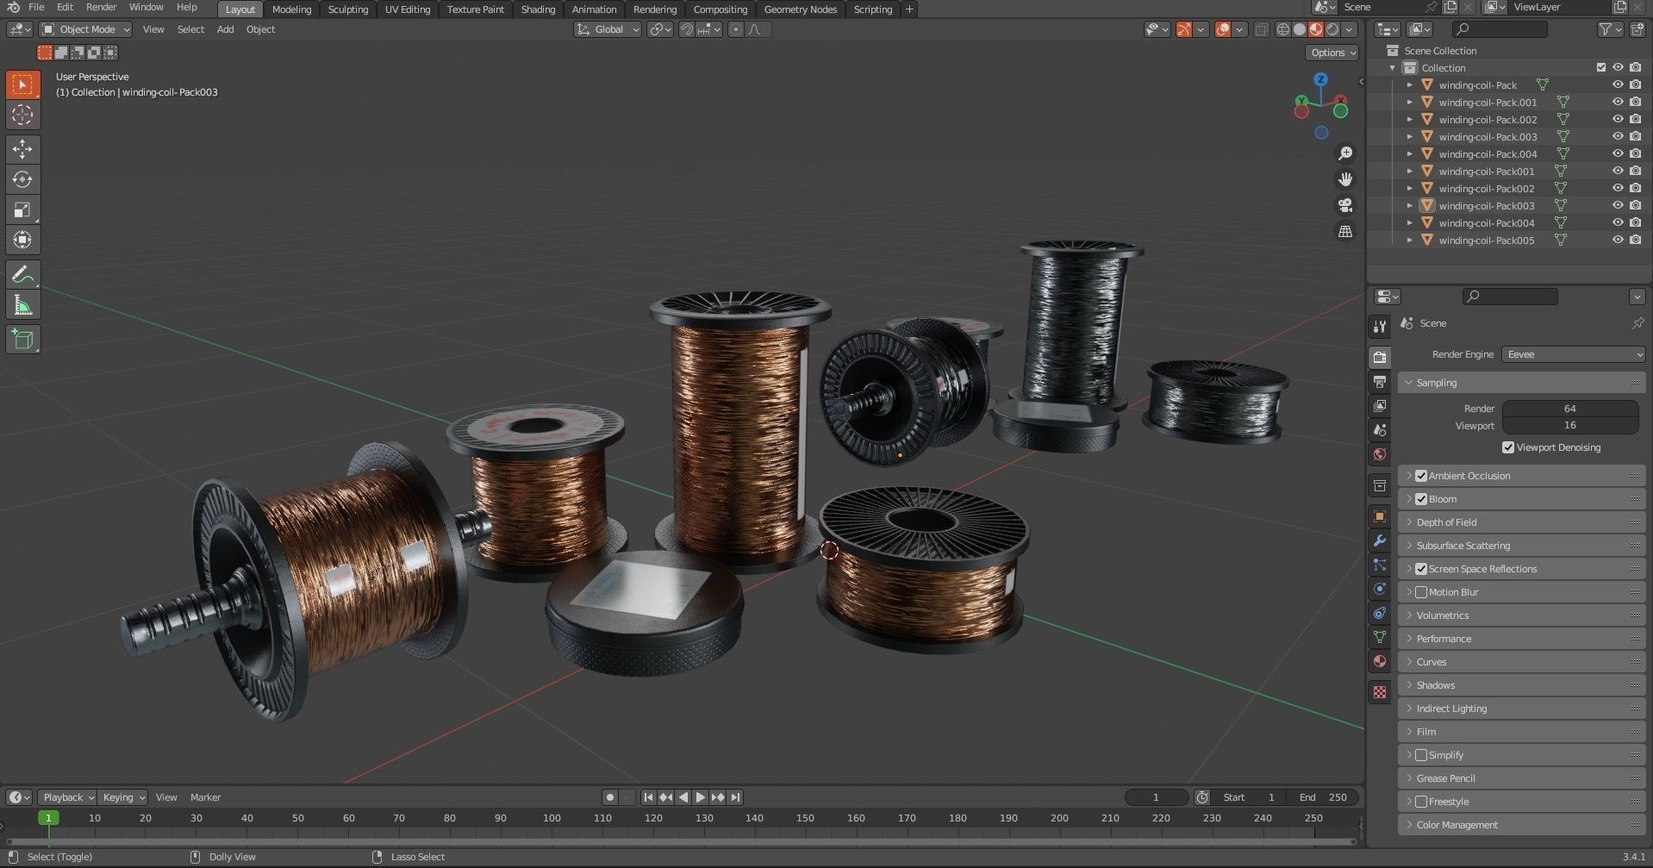Select the Select Box tool

22,84
